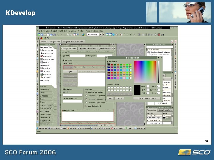Select the RadioButton widget in toolbox

click(47, 53)
